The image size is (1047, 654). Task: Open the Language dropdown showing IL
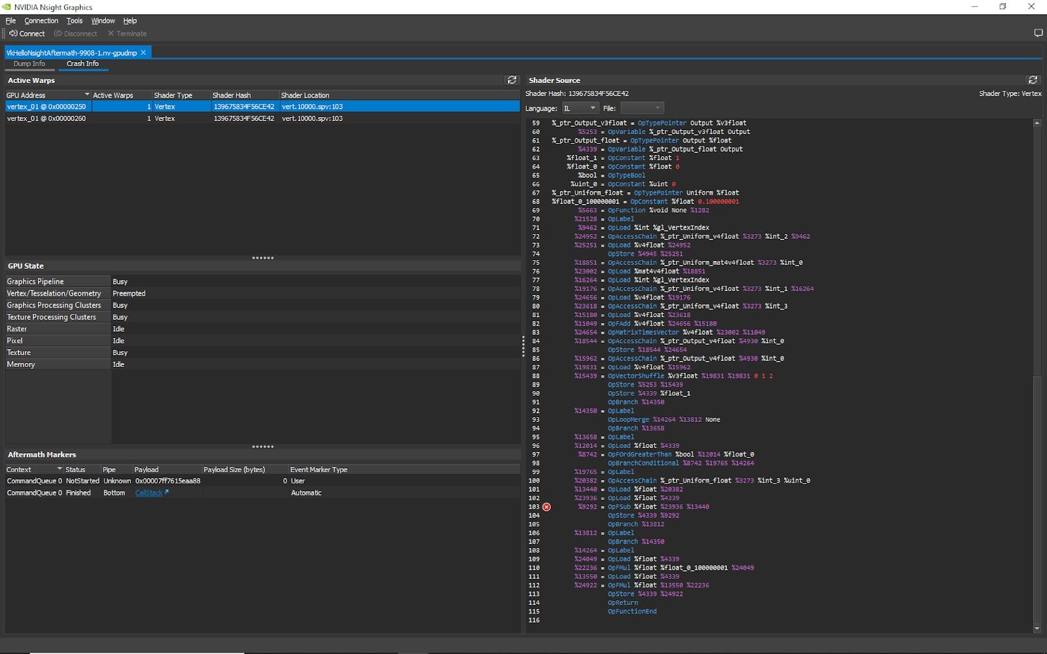click(580, 108)
